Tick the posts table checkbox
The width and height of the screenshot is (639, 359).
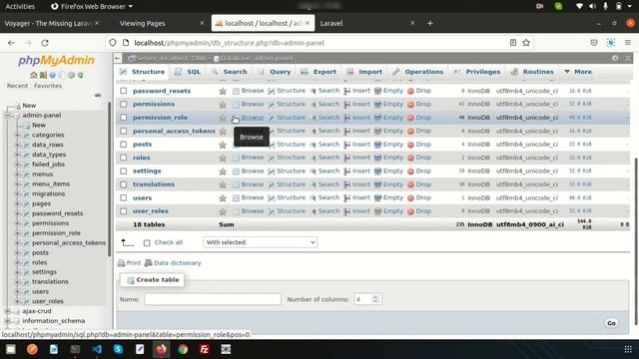coord(124,145)
